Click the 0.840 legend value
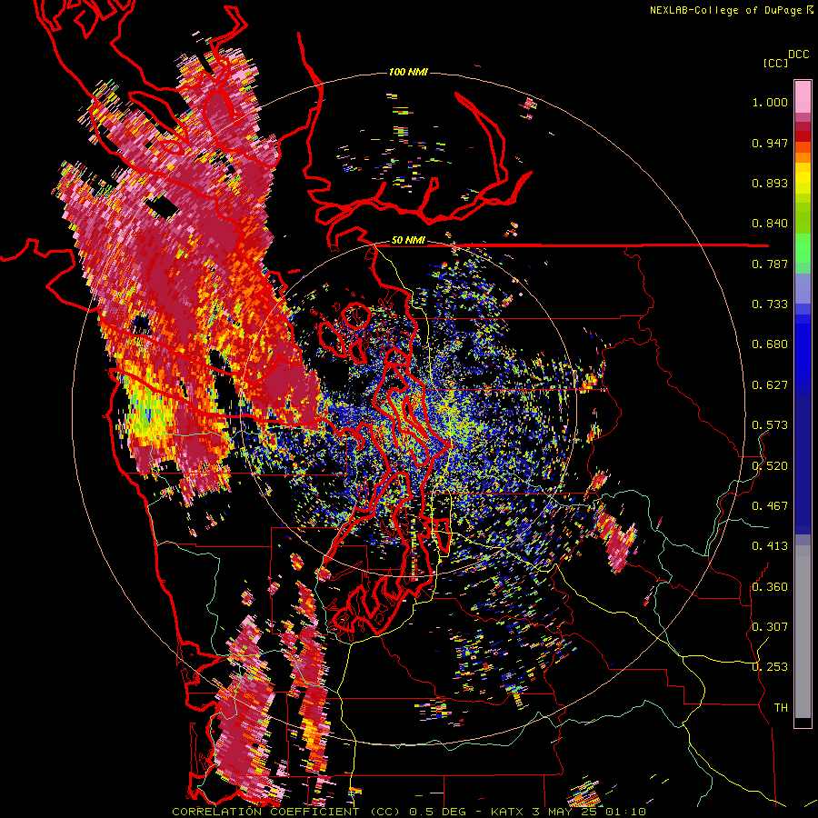Screen dimensions: 818x818 click(770, 224)
